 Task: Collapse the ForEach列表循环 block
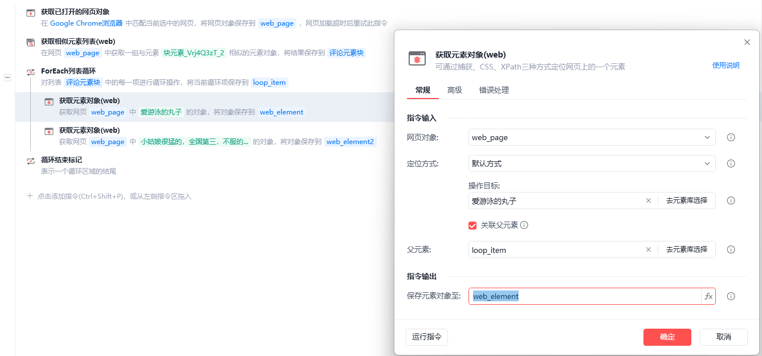click(x=7, y=77)
